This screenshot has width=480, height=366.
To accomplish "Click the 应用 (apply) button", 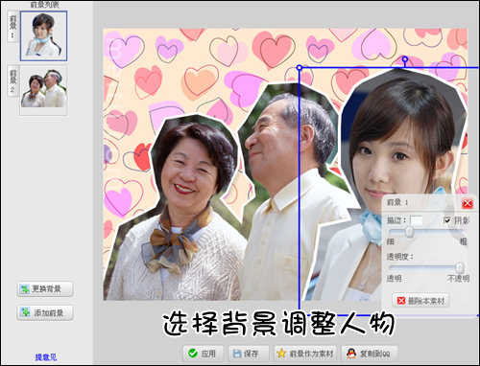I will [x=203, y=354].
